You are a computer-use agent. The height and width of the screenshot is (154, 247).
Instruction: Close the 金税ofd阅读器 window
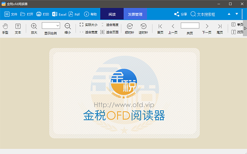(x=242, y=4)
